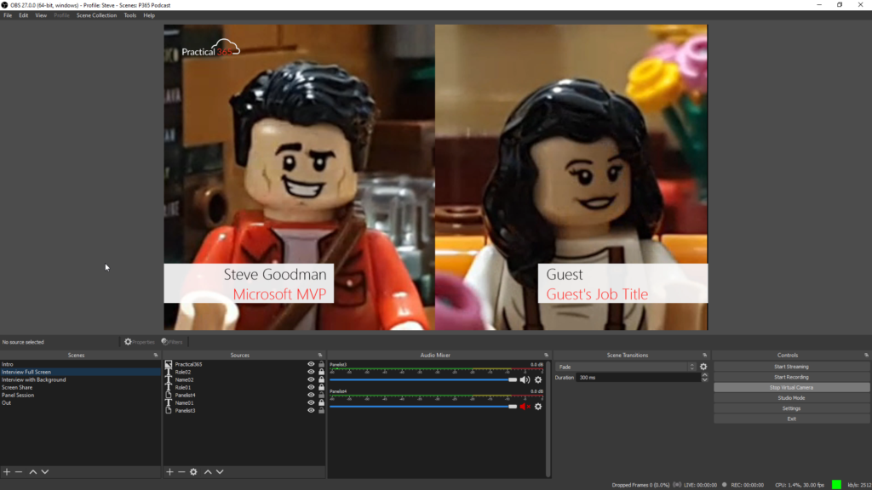
Task: Select Interview with Background scene
Action: click(81, 380)
